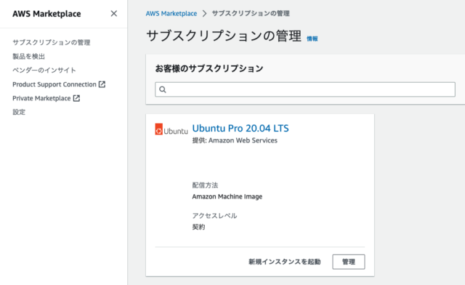Viewport: 465px width, 285px height.
Task: Open 製品を検出 in sidebar
Action: click(29, 57)
